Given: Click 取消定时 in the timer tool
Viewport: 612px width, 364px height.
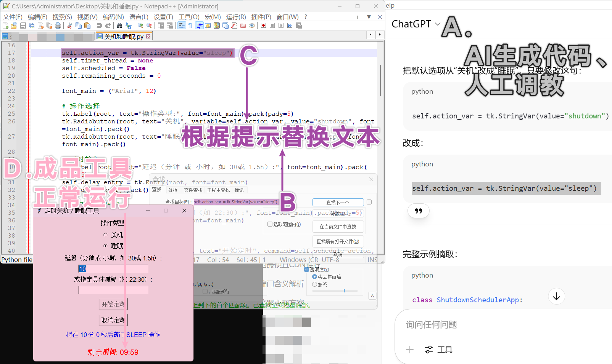Looking at the screenshot, I should click(113, 320).
